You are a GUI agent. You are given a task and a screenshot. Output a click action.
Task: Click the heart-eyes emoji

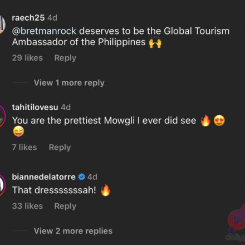(219, 121)
